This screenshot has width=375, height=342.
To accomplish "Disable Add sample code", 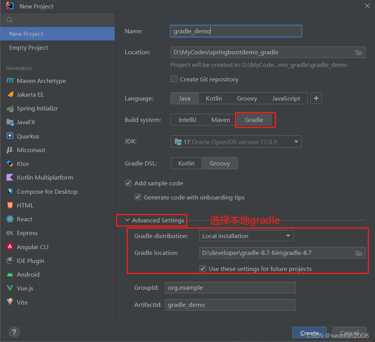I will (129, 183).
